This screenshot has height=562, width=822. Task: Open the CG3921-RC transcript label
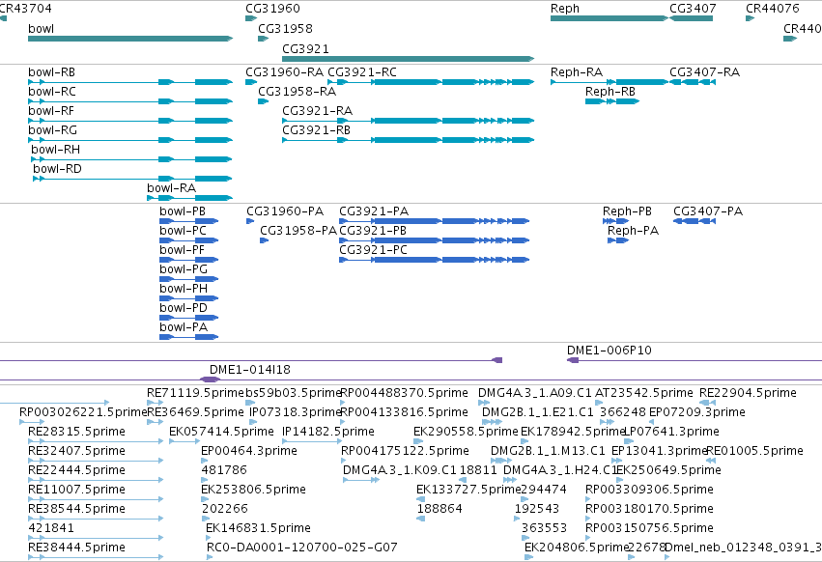coord(362,72)
